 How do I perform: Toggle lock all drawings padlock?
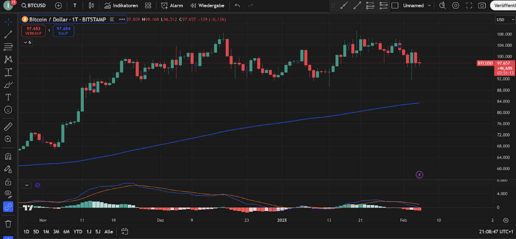(x=8, y=182)
